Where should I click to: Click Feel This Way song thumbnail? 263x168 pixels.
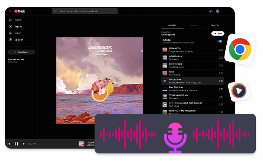click(165, 89)
